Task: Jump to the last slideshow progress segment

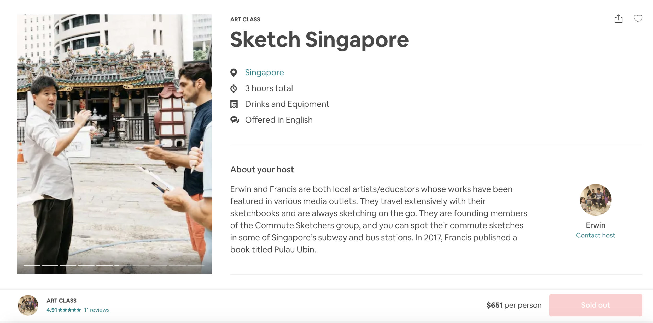Action: point(196,266)
